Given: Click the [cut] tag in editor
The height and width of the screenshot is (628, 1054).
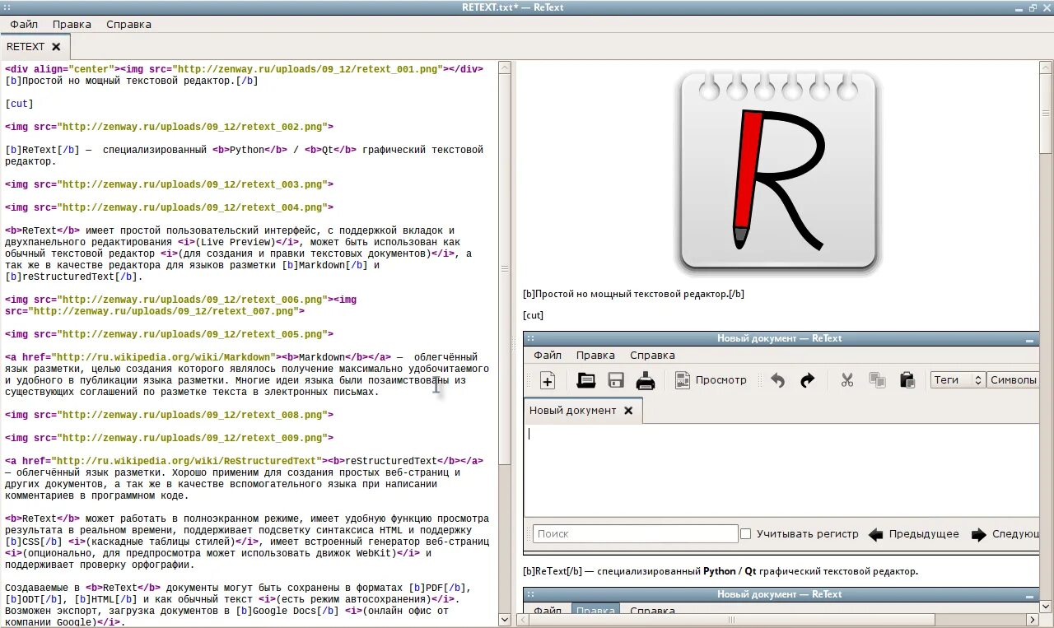Looking at the screenshot, I should (x=19, y=104).
